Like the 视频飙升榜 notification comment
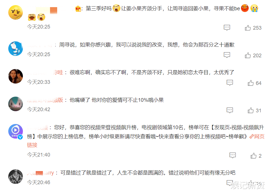 (253, 156)
